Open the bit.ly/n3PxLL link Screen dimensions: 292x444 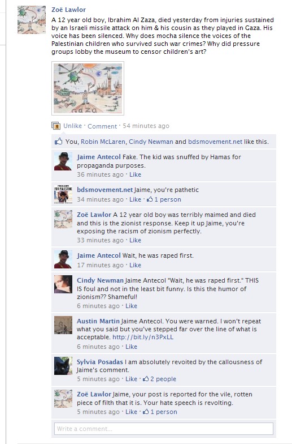click(143, 337)
